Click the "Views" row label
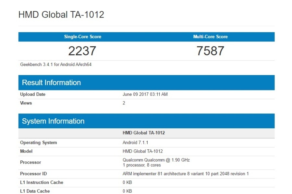The width and height of the screenshot is (292, 194). point(26,103)
